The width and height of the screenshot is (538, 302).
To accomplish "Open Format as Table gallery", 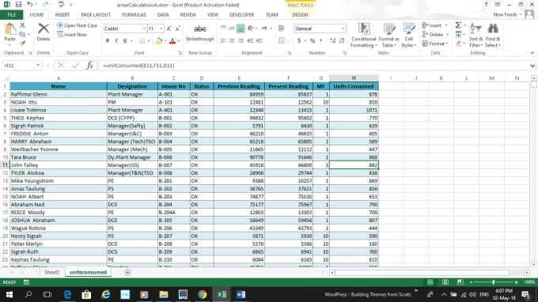I will pyautogui.click(x=388, y=36).
